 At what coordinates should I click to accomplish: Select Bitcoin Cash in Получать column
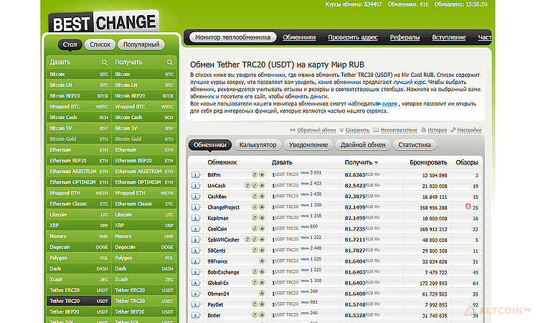click(143, 118)
